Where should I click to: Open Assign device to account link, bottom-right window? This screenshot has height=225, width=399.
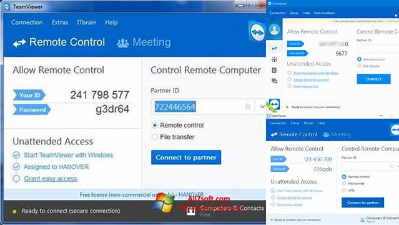tap(295, 197)
